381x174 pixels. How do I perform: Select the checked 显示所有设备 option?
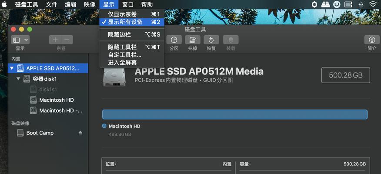click(x=132, y=22)
